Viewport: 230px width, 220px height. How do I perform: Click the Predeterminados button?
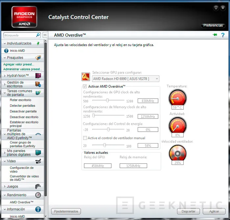(66, 211)
